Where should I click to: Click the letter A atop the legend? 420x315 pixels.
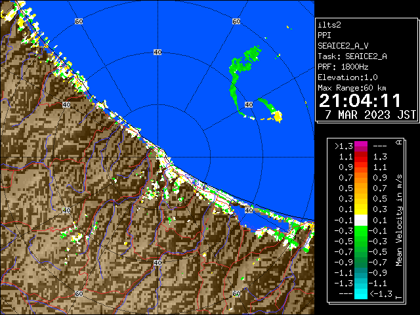399,142
